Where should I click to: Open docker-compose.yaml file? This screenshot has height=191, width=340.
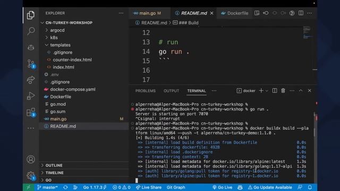[73, 89]
